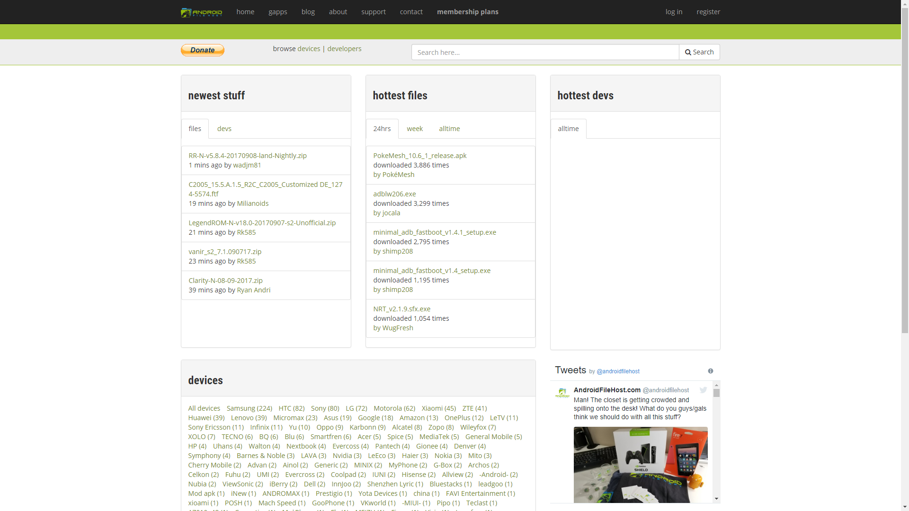Open General Mobile (5) devices
Viewport: 909px width, 511px height.
pos(494,437)
